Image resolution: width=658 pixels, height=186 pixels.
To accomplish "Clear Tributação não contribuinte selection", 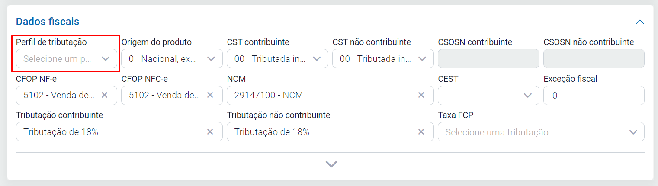I will [421, 132].
